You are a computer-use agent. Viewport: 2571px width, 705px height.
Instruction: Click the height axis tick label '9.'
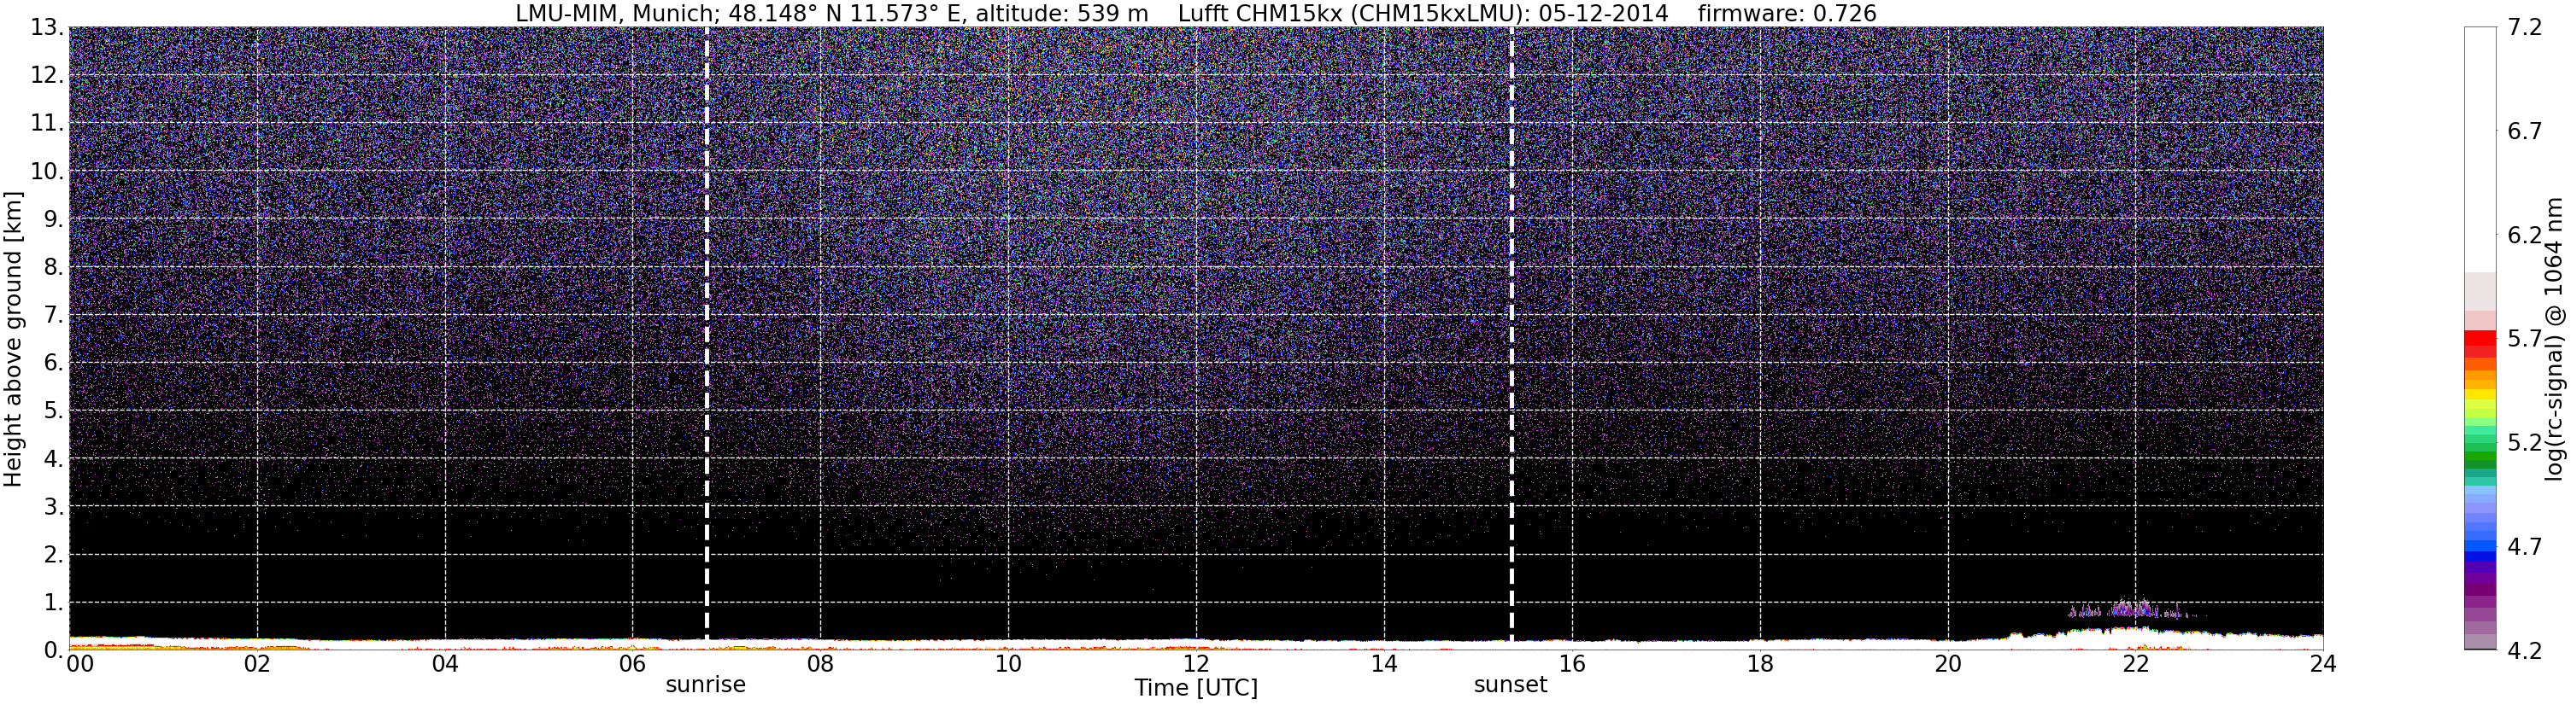(54, 219)
